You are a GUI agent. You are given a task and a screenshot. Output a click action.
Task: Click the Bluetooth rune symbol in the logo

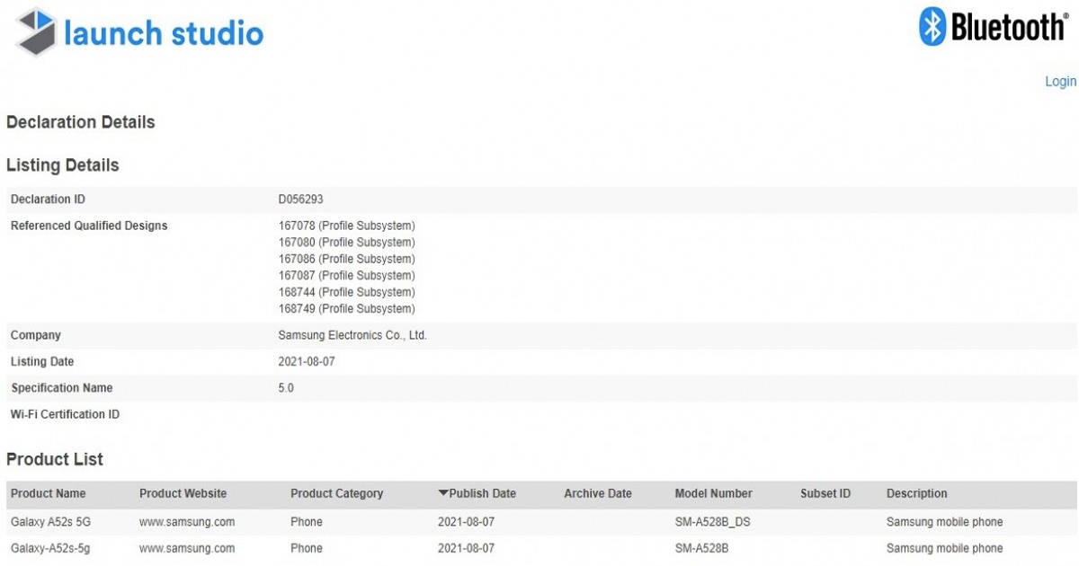coord(931,28)
